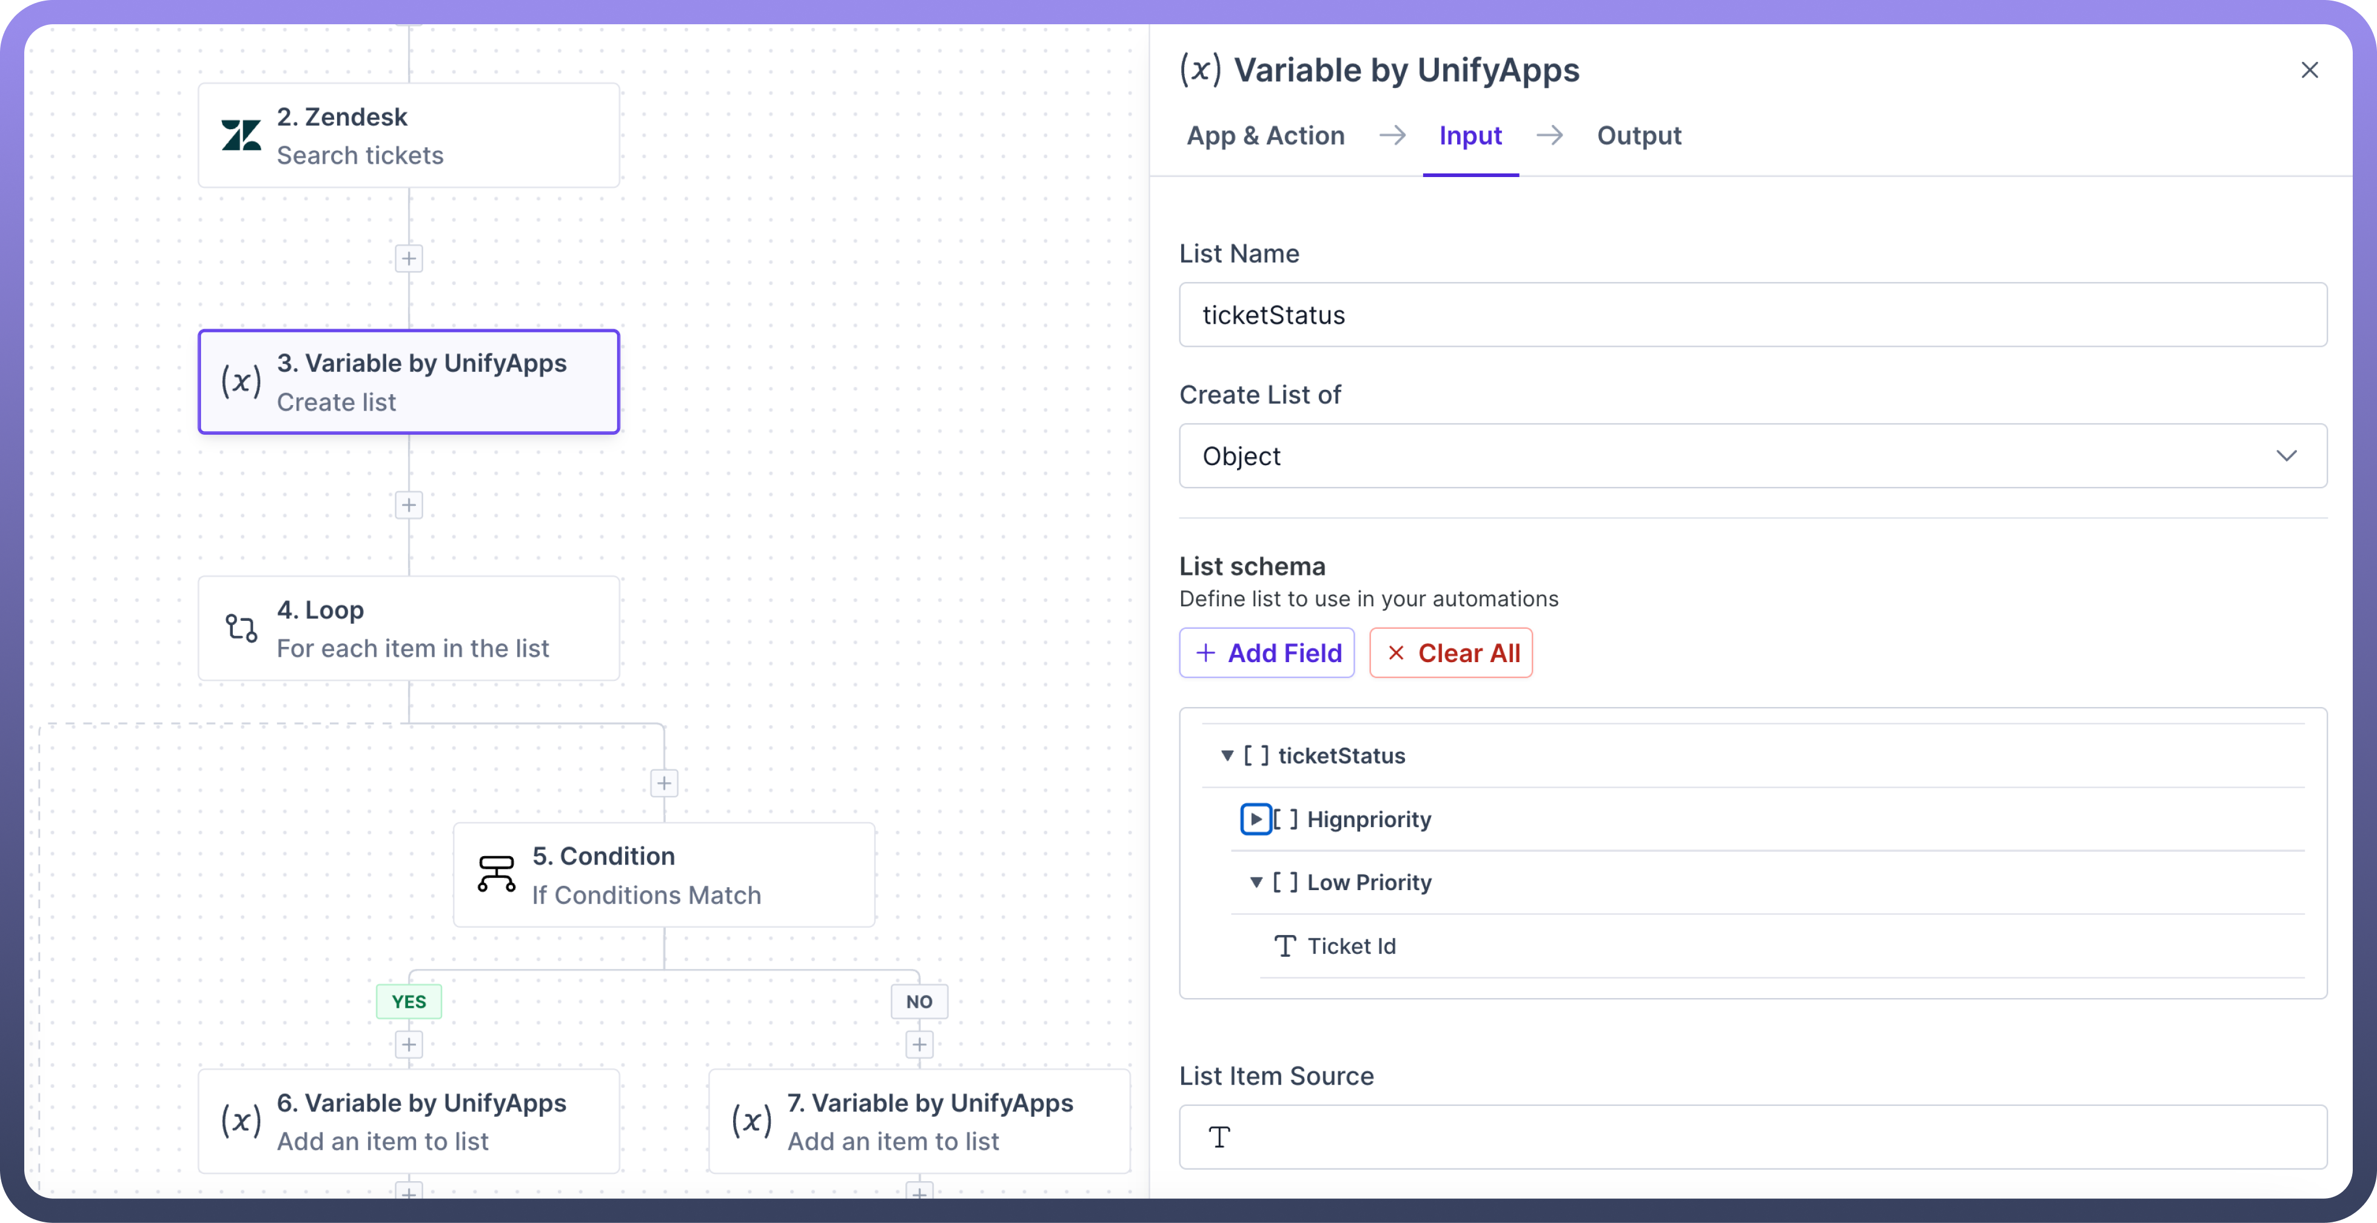This screenshot has width=2377, height=1223.
Task: Click the Loop step icon
Action: (241, 629)
